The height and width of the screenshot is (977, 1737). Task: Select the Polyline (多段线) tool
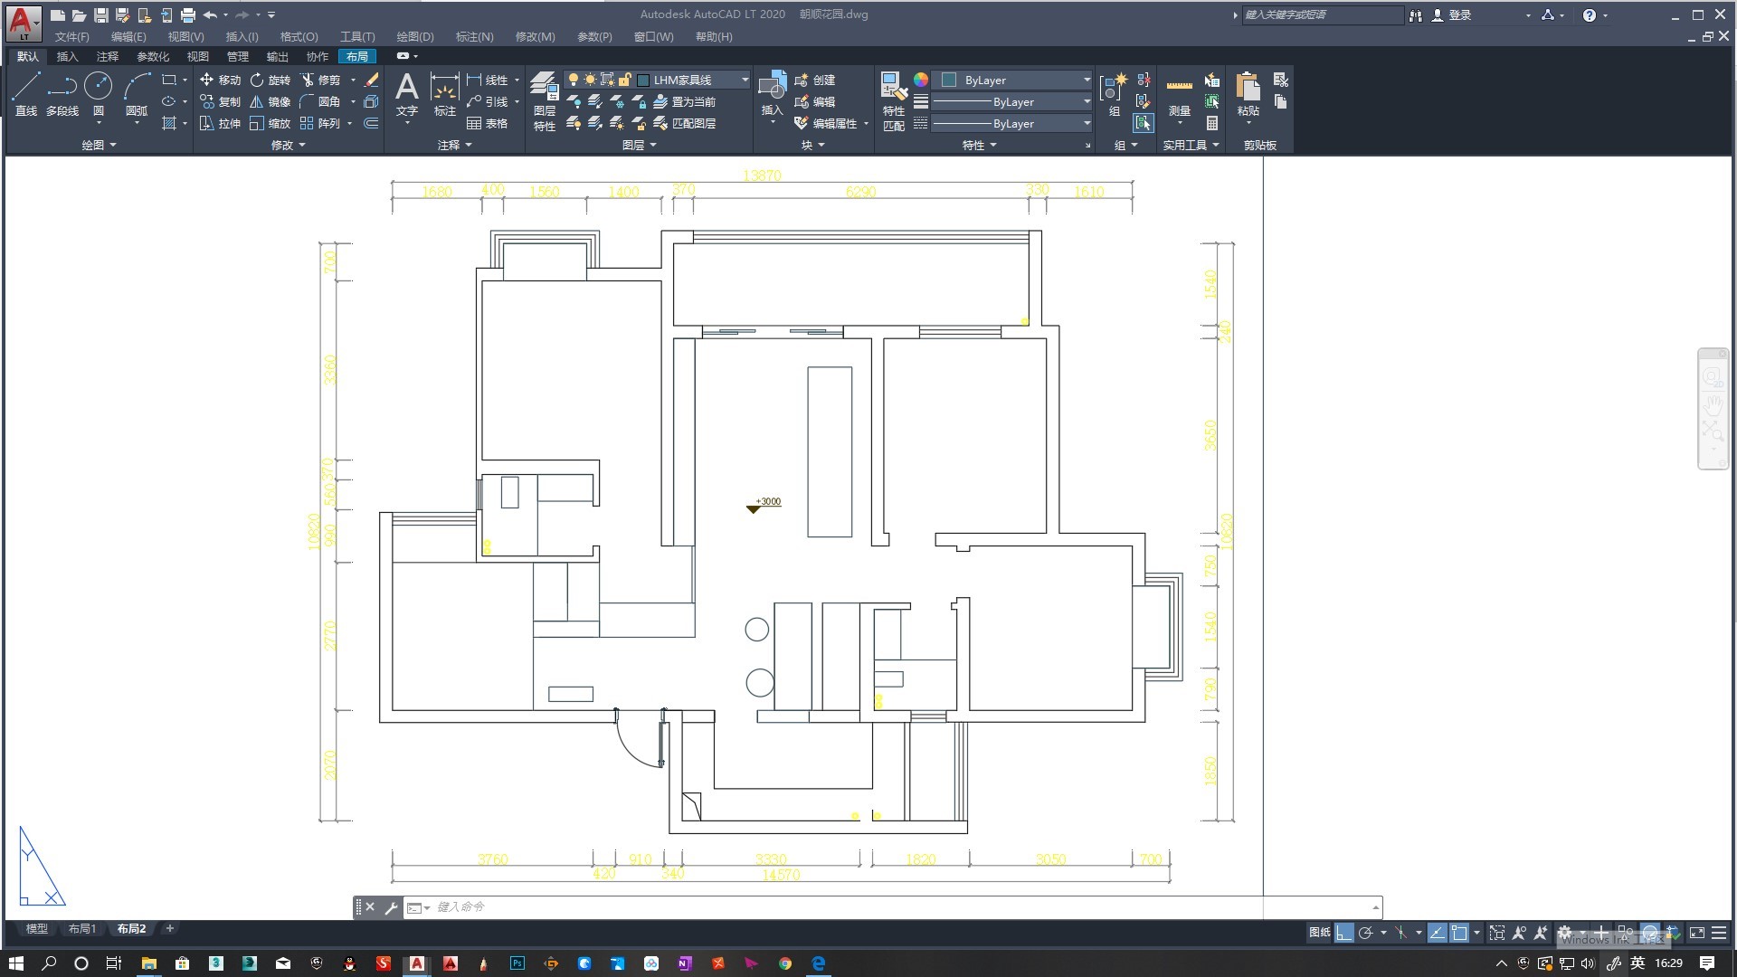click(x=62, y=94)
